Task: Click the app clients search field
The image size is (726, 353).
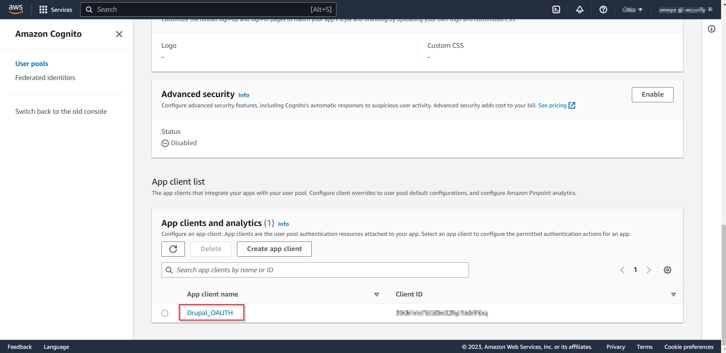Action: pyautogui.click(x=315, y=270)
